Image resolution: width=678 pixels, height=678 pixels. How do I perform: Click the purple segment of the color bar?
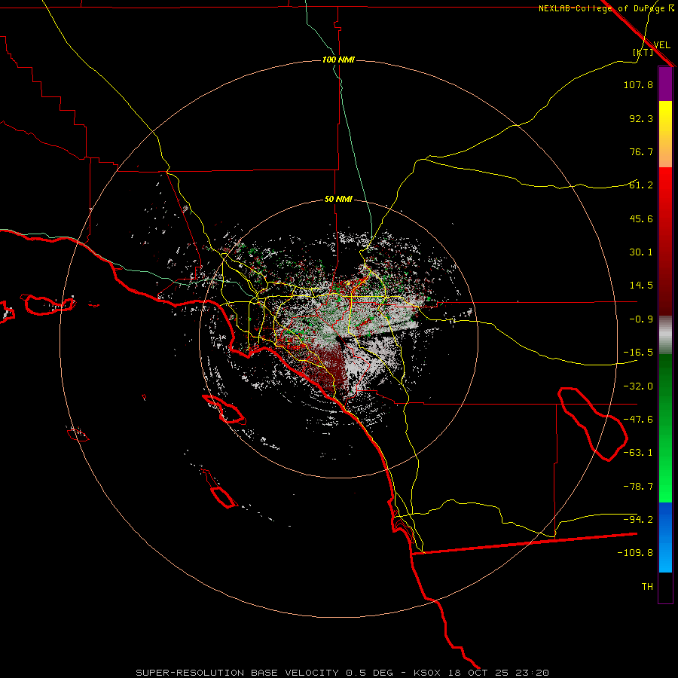(665, 84)
